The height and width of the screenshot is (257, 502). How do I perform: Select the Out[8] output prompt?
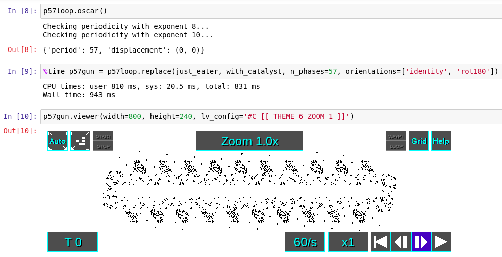[22, 50]
